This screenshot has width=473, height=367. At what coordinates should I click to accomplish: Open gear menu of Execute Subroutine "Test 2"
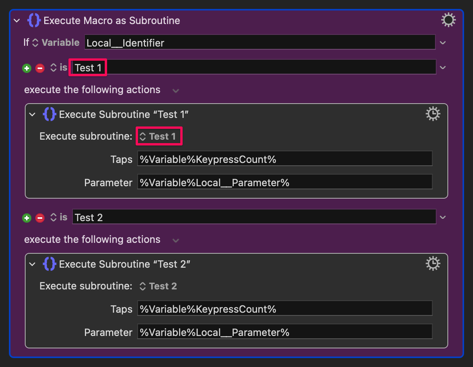[433, 264]
